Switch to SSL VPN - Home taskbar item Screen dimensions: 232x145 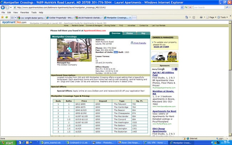pos(155,143)
